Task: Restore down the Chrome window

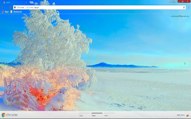Action: click(183, 1)
